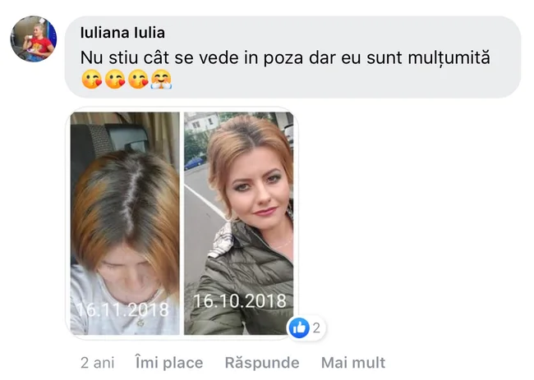
Task: Click the hugging face emoji
Action: pyautogui.click(x=161, y=80)
